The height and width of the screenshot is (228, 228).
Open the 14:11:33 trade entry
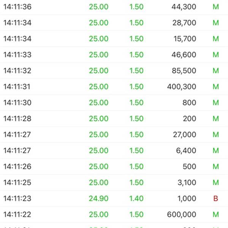click(114, 55)
